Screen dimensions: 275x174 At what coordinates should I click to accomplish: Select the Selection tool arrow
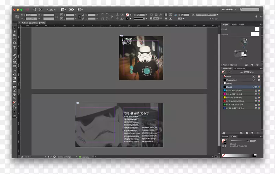tap(14, 28)
